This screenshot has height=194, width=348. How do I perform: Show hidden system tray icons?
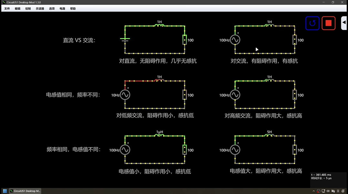313,191
